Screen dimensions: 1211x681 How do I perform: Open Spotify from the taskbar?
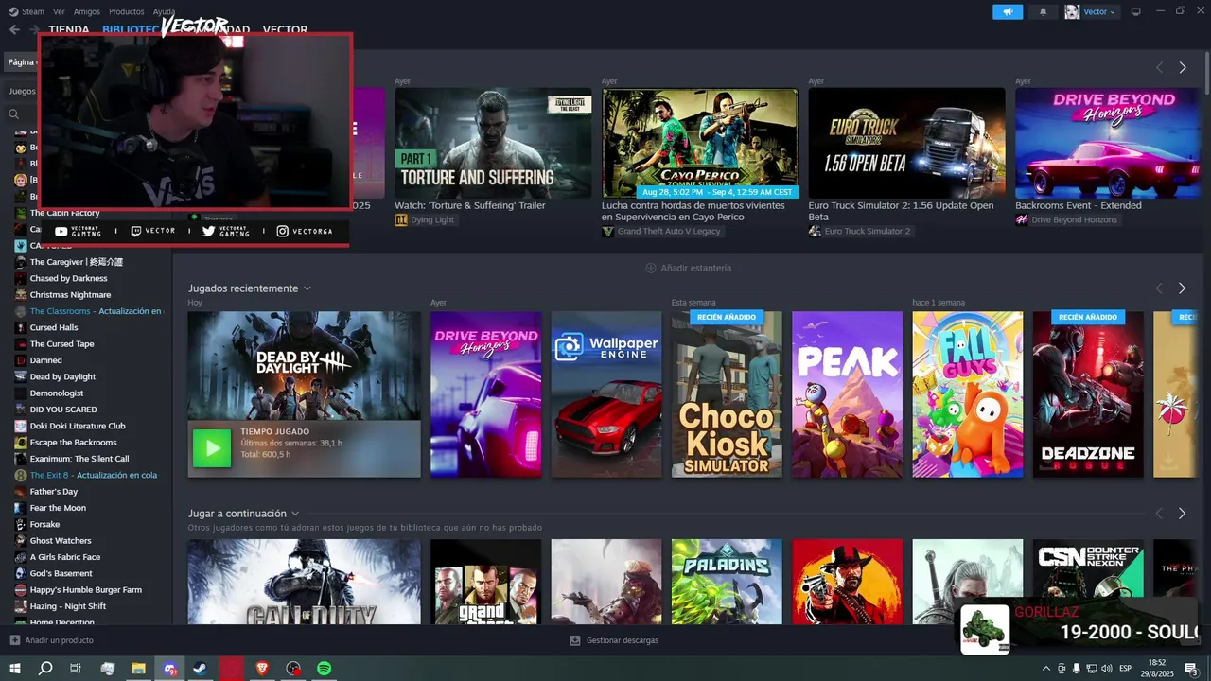pyautogui.click(x=324, y=669)
